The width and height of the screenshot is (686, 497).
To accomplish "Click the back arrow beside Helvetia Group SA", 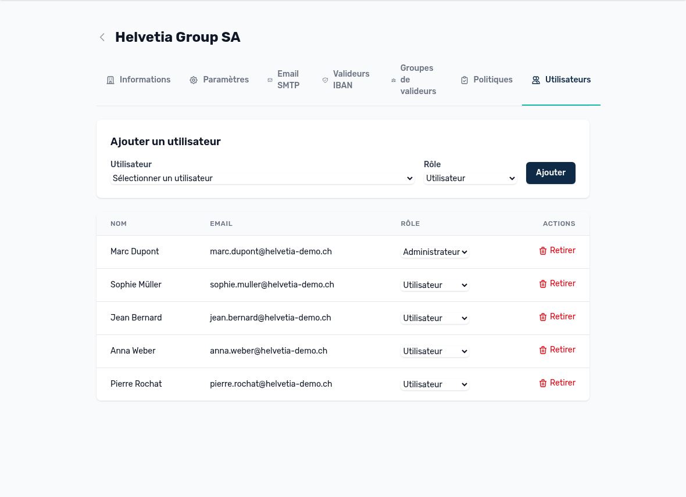I will click(x=102, y=37).
